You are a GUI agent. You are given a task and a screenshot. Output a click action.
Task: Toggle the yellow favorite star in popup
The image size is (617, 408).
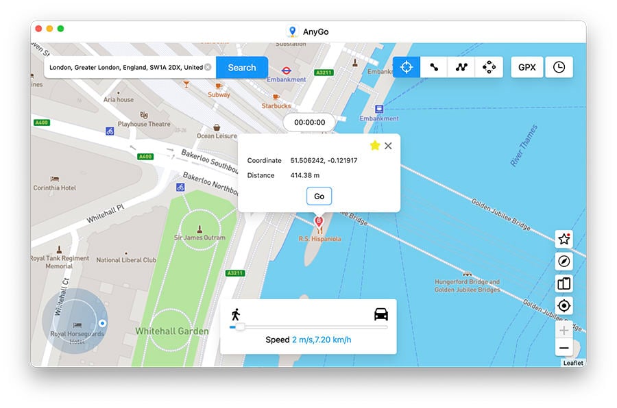(x=374, y=145)
